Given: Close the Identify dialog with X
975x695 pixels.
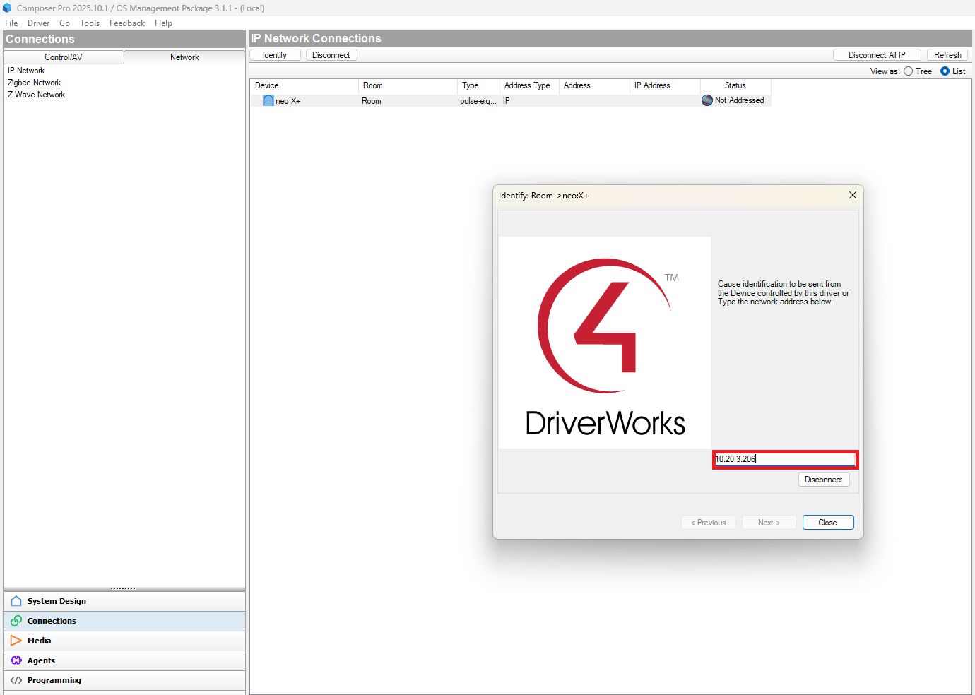Looking at the screenshot, I should click(x=853, y=196).
